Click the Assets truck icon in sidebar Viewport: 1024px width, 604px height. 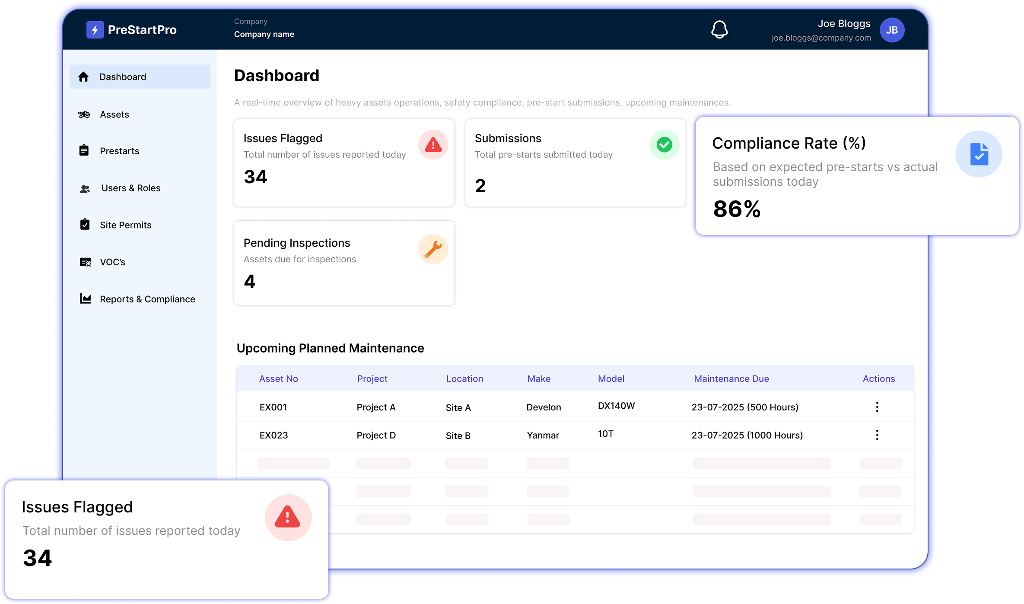[84, 114]
